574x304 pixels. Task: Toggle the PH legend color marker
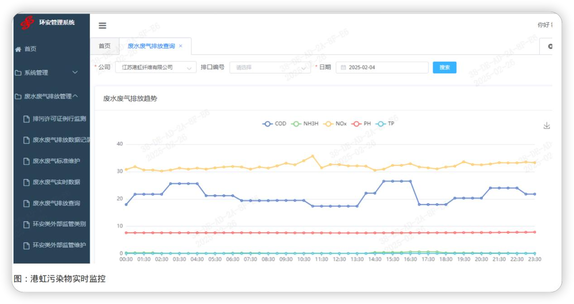tap(357, 124)
